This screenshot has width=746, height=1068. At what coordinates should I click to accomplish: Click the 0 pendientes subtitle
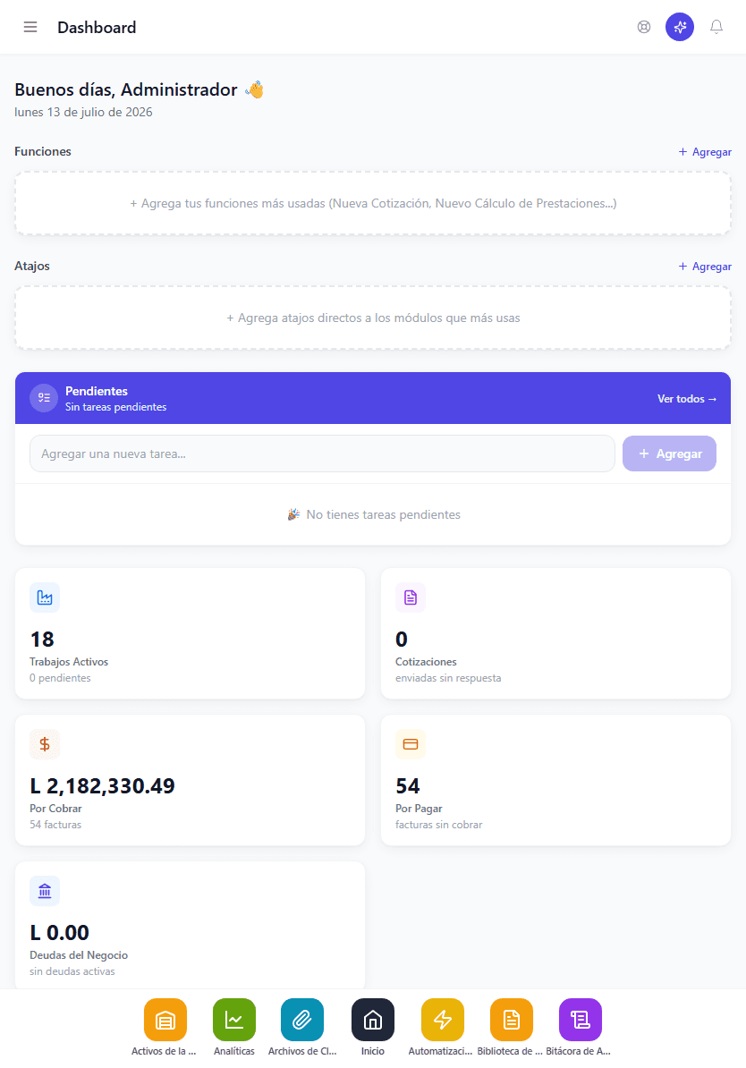60,678
